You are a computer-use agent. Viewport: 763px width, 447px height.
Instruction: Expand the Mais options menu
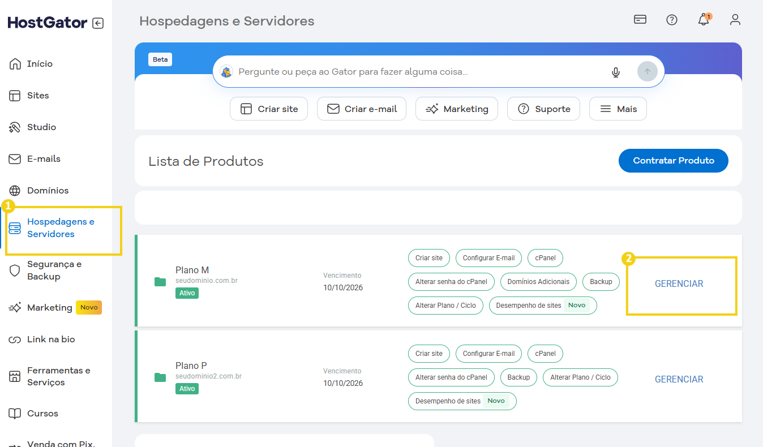[618, 109]
